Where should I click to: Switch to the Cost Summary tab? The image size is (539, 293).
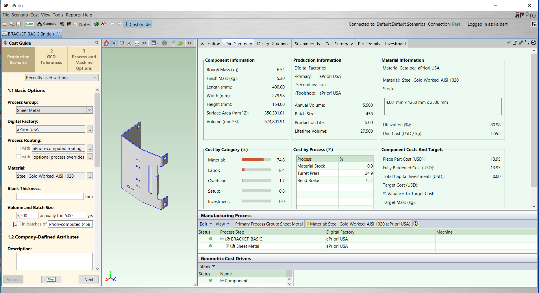click(339, 44)
